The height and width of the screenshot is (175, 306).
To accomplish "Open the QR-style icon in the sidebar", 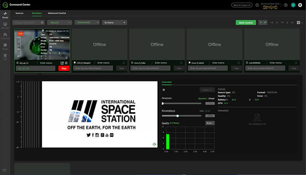I will click(5, 56).
